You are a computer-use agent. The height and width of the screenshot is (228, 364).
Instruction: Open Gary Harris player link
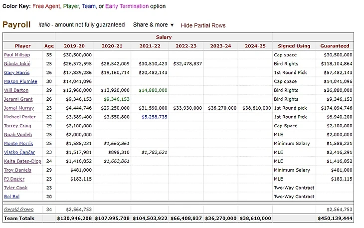(16, 73)
